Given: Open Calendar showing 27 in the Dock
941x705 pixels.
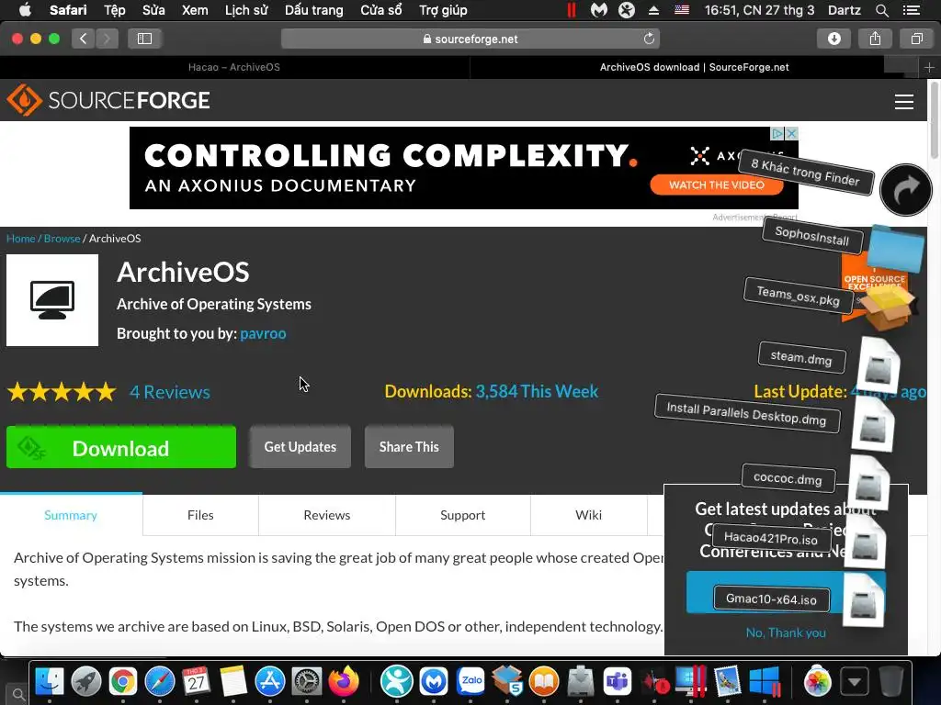Looking at the screenshot, I should pos(197,682).
